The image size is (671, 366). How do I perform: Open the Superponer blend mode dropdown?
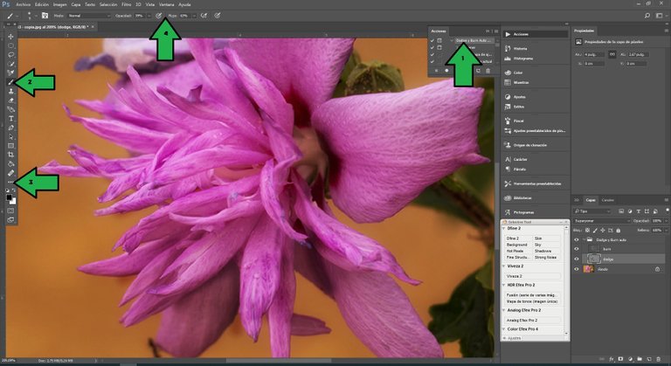(602, 221)
